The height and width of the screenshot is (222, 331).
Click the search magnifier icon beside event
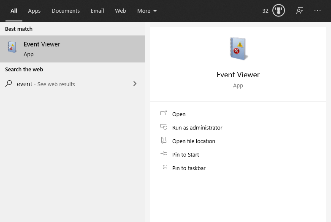pos(8,84)
